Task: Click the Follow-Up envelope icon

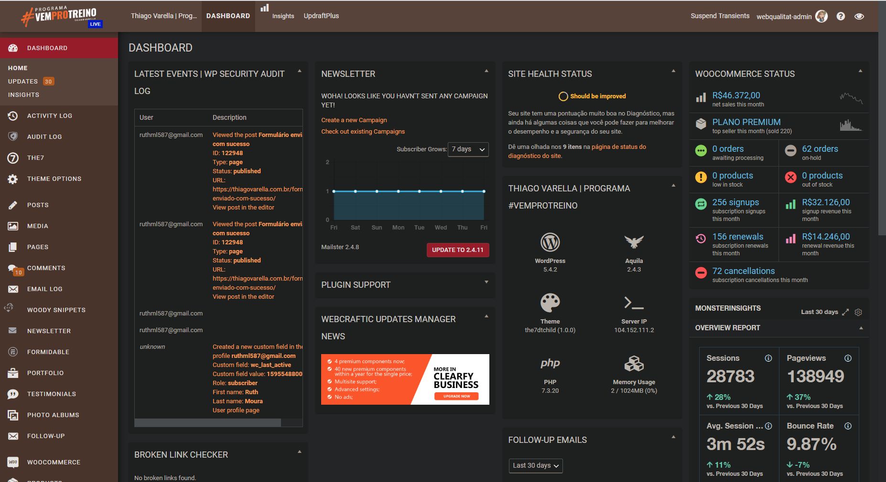Action: pos(13,436)
